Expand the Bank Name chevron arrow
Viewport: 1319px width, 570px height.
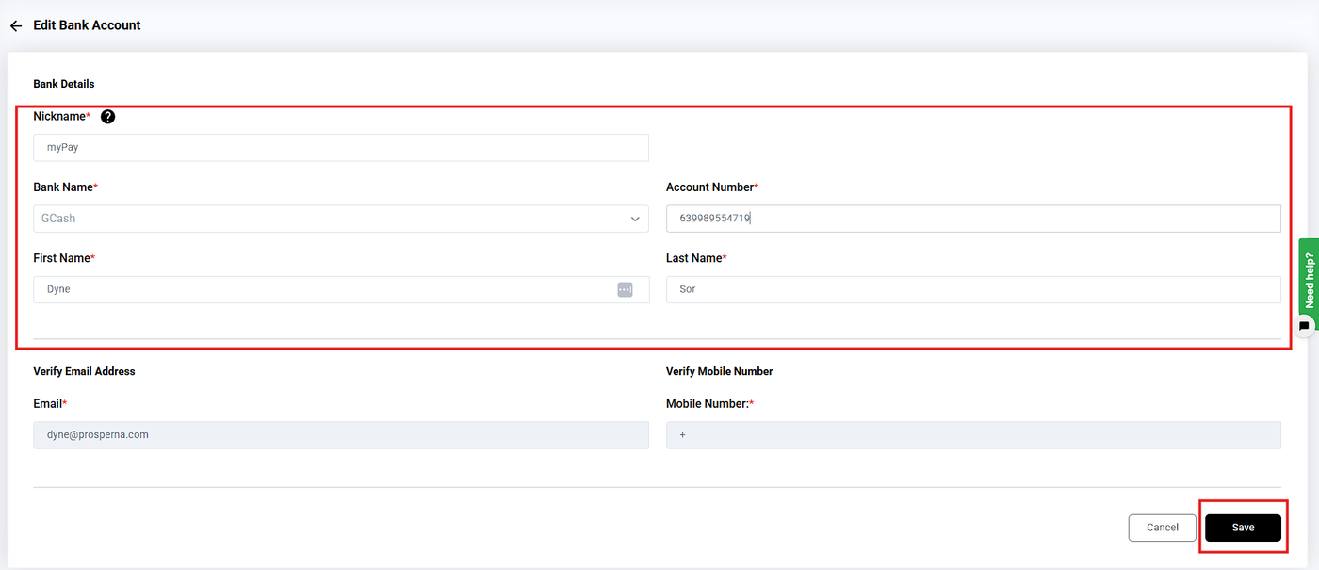coord(635,220)
